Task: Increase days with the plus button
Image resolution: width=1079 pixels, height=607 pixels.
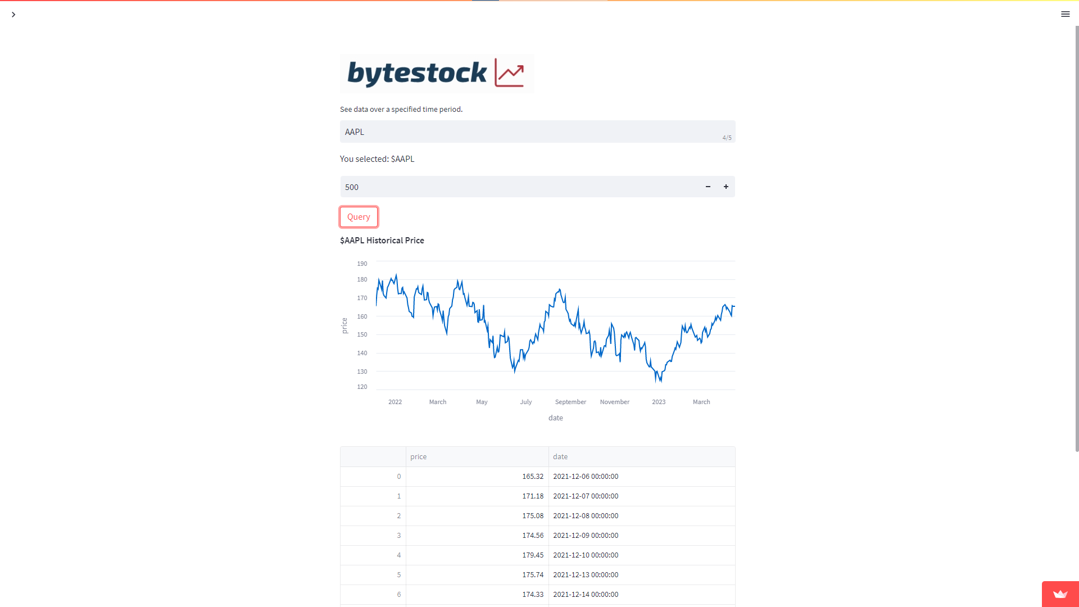Action: (726, 187)
